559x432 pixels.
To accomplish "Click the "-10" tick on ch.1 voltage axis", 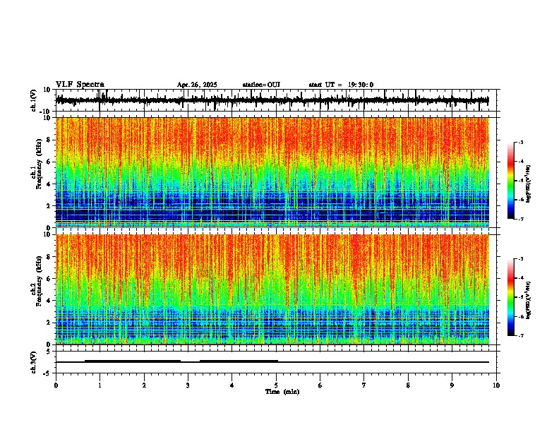I will [45, 112].
